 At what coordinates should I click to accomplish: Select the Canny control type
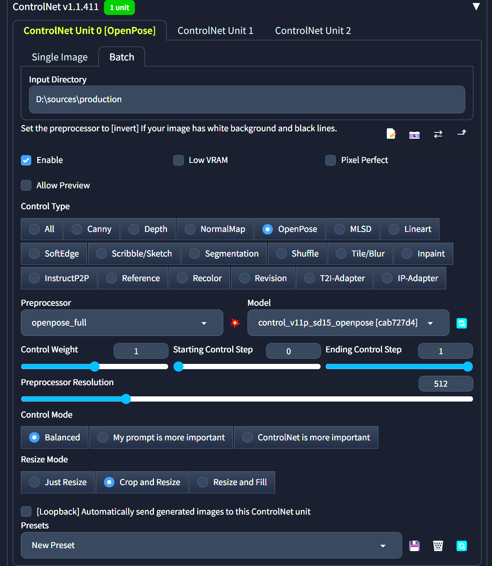(91, 229)
